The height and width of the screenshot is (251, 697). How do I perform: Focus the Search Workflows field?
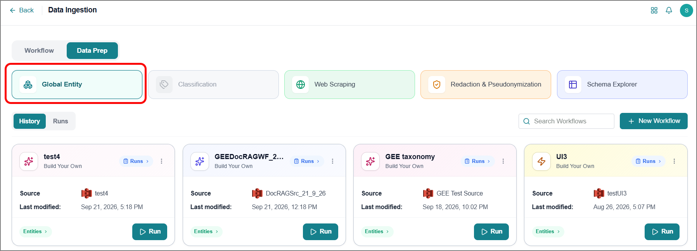(x=566, y=121)
